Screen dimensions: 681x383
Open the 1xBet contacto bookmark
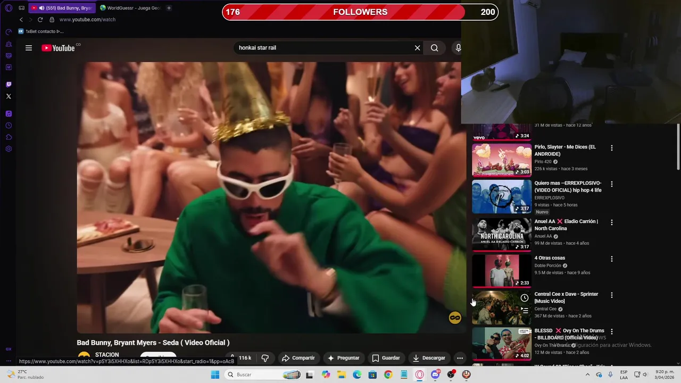(41, 31)
